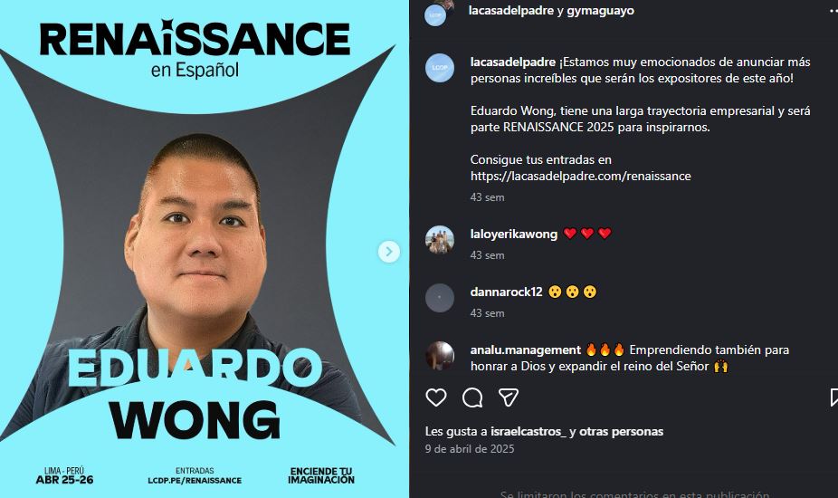Open analu.management's profile avatar

[439, 356]
